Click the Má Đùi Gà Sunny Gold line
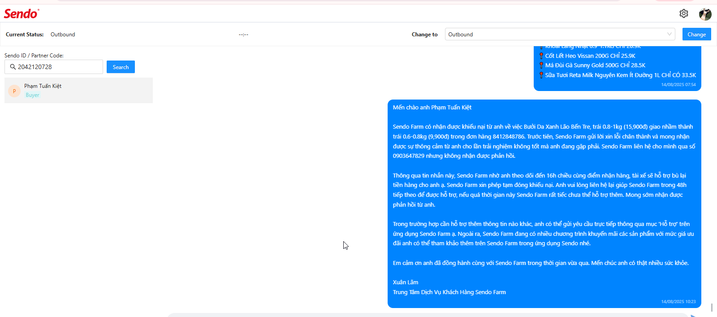 coord(595,65)
